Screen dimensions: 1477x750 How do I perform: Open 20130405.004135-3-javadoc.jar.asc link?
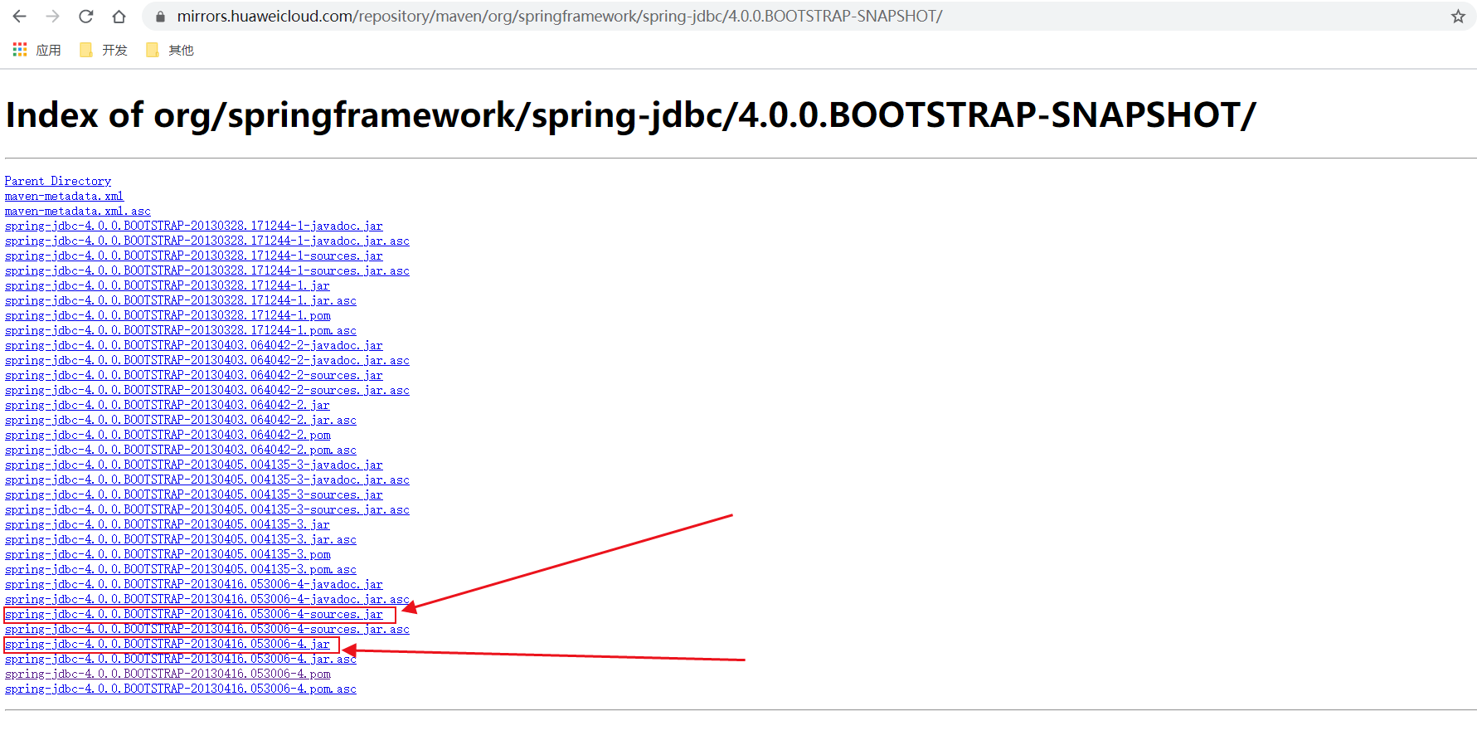point(207,480)
